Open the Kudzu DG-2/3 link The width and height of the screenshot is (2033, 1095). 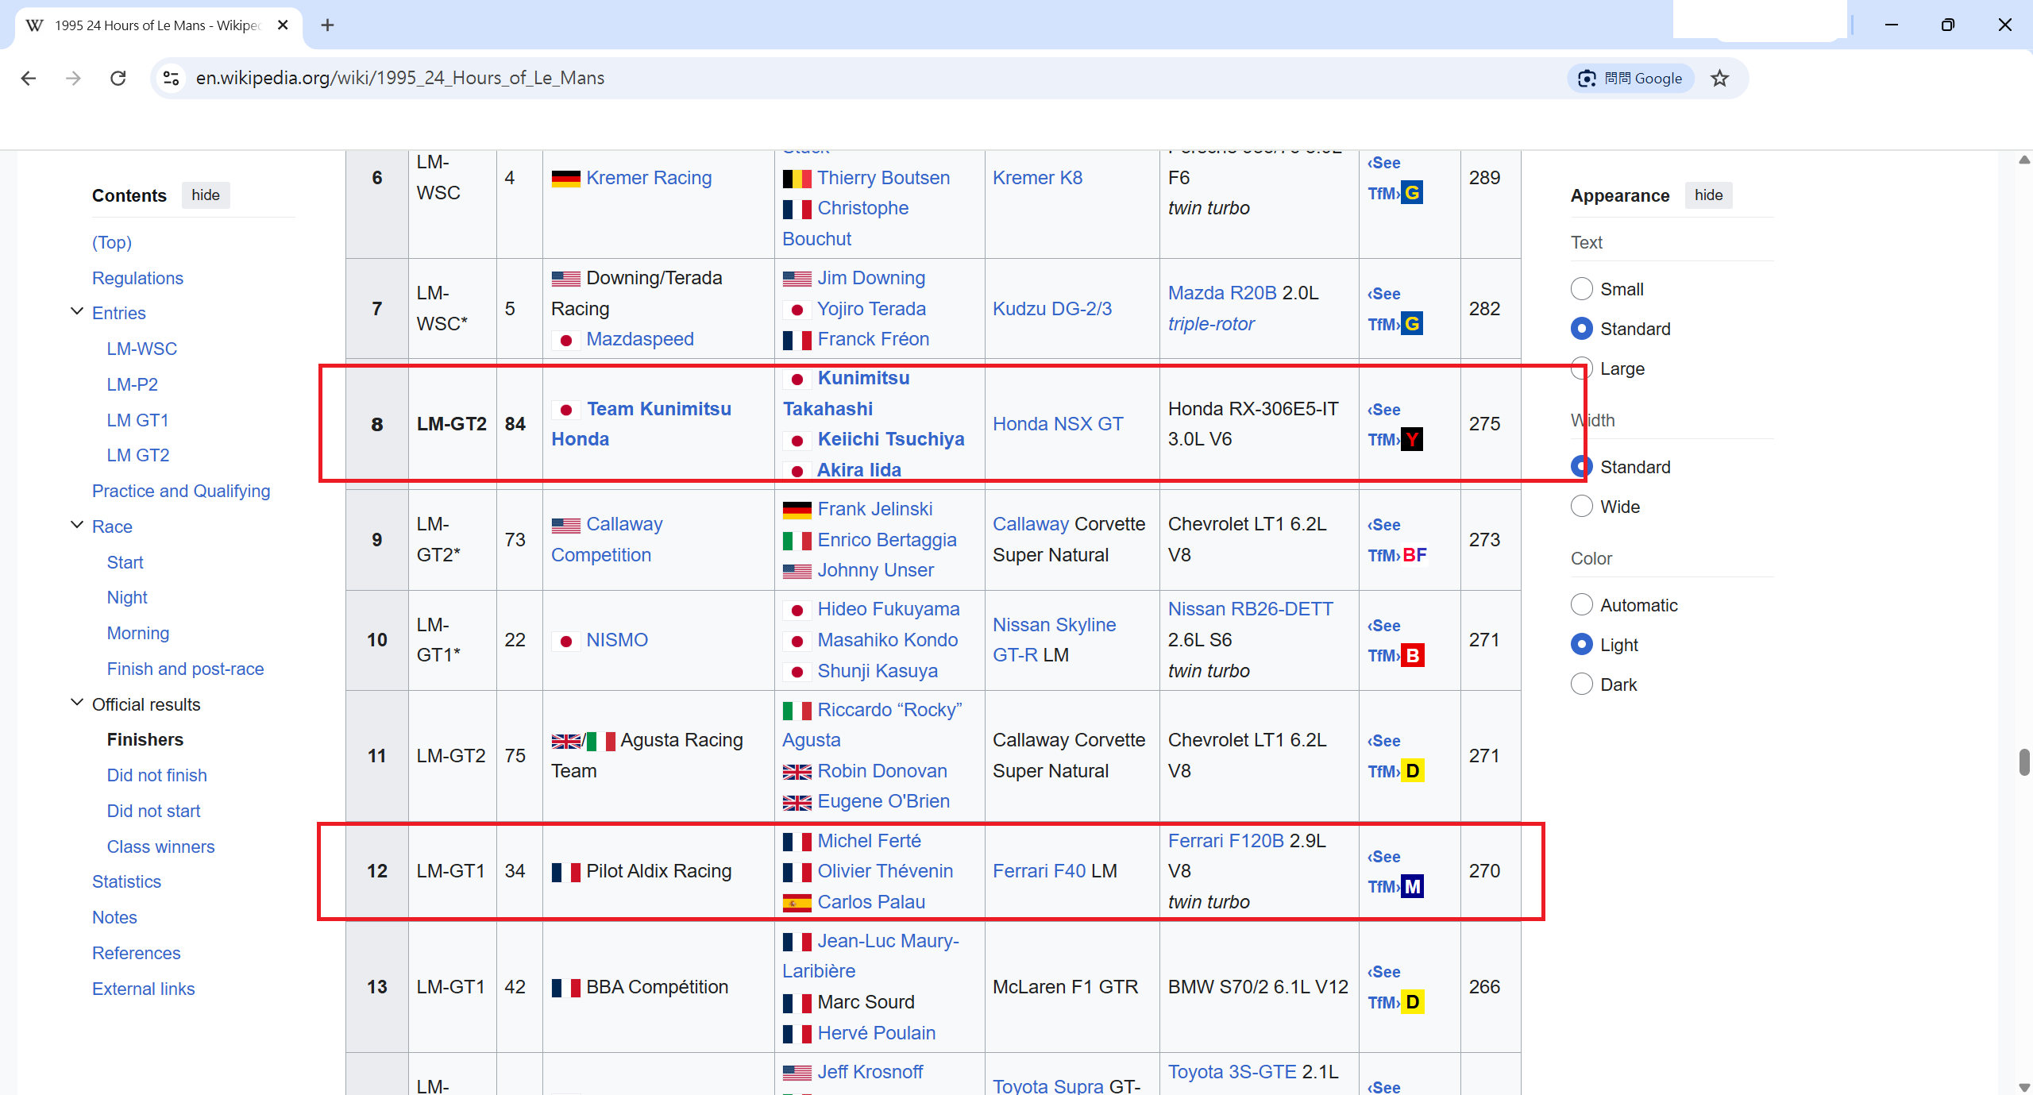point(1052,309)
